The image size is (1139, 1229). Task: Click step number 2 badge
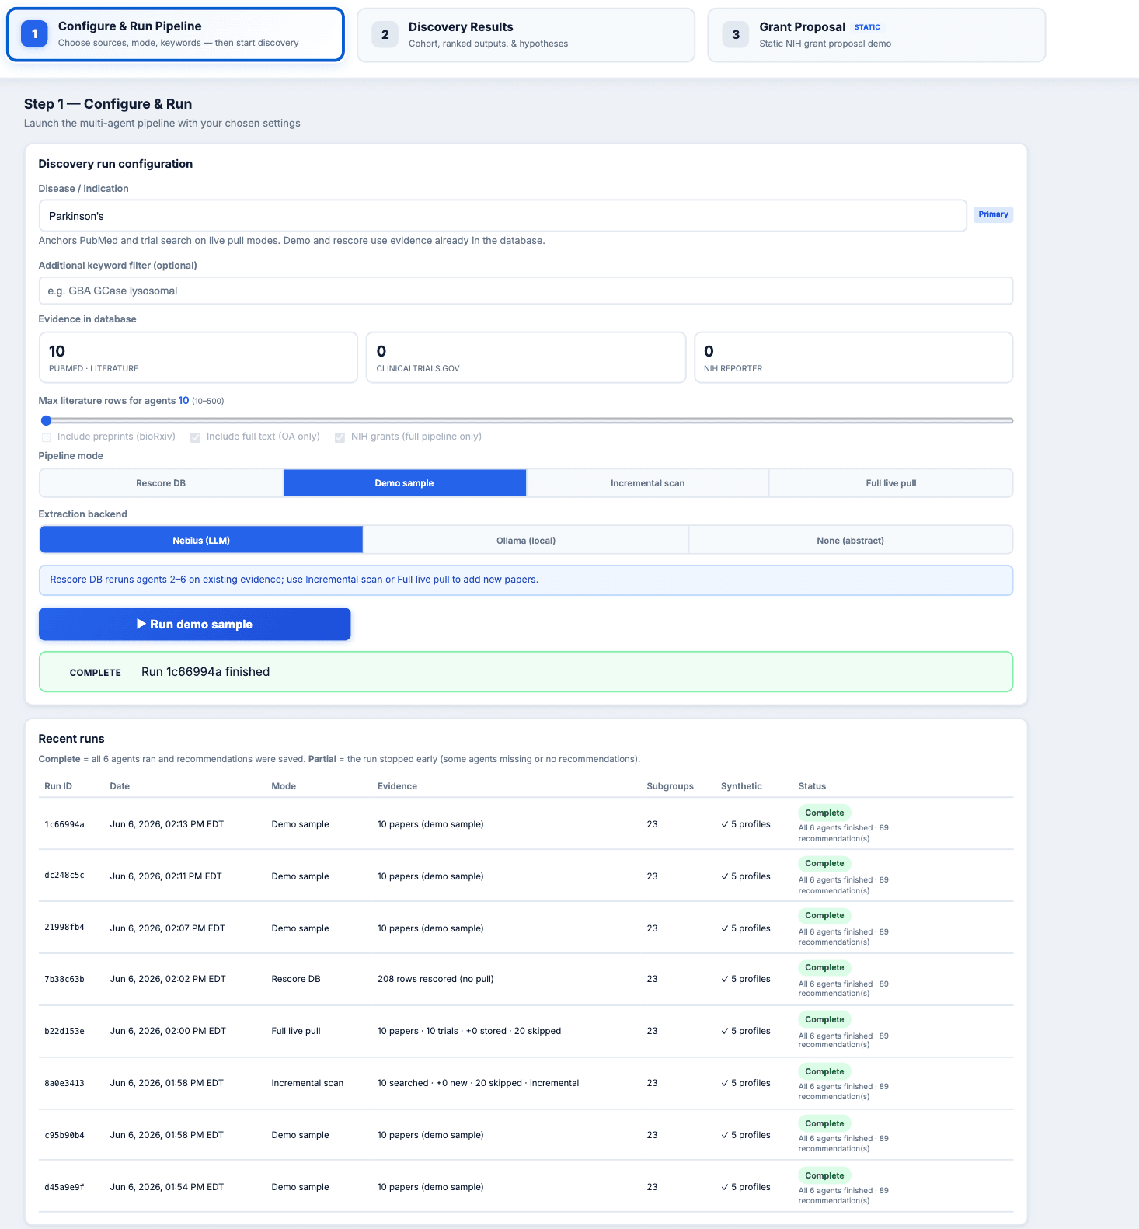pos(385,35)
